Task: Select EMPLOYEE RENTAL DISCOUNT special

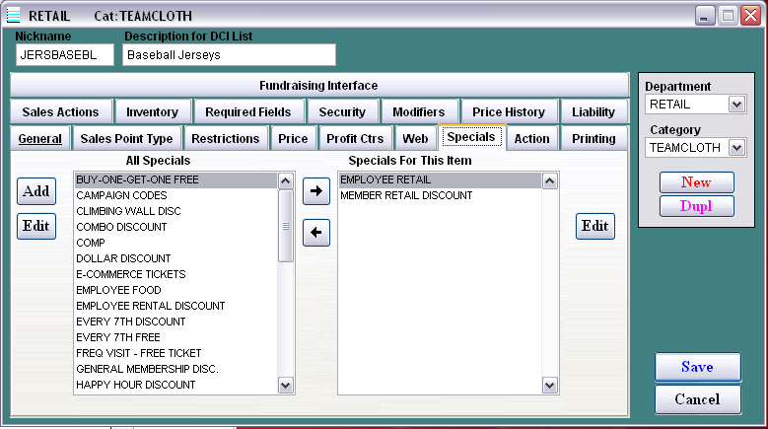Action: [x=175, y=306]
